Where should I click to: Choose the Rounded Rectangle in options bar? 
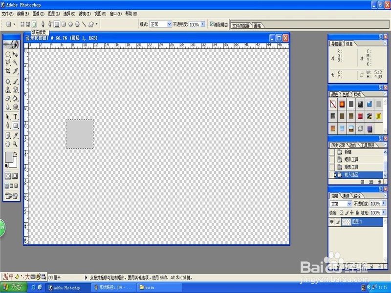(64, 24)
